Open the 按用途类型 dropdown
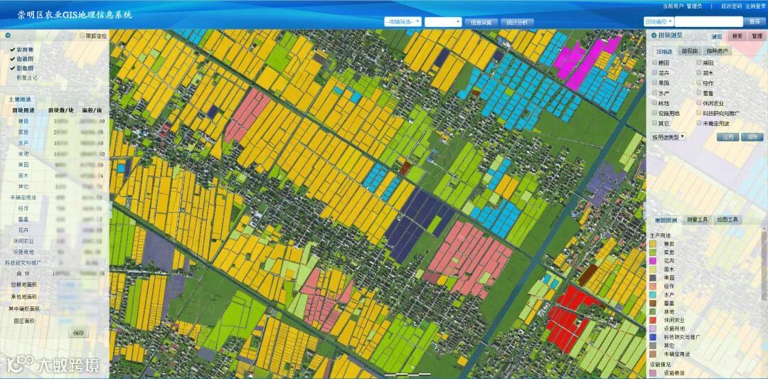 coord(669,137)
